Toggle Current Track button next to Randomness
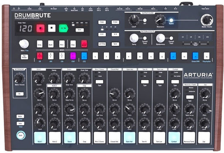Viewport: 224px width, 153px height. [x=171, y=38]
